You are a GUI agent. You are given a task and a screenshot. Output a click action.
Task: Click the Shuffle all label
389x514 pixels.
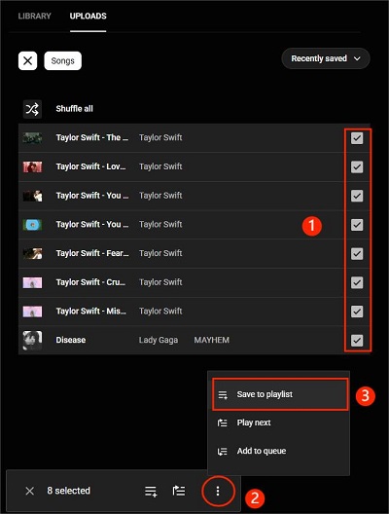(x=74, y=109)
